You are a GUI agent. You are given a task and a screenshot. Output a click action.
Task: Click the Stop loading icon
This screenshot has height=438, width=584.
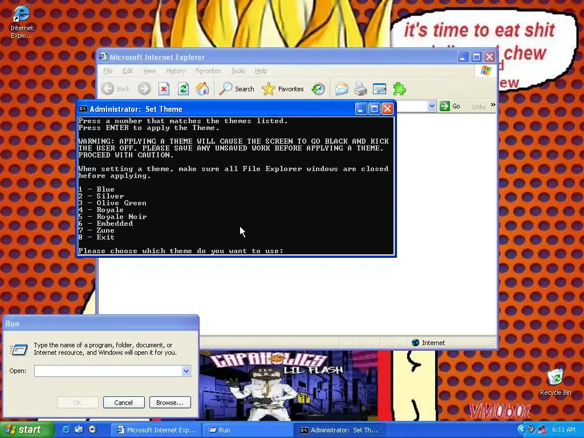(x=164, y=88)
